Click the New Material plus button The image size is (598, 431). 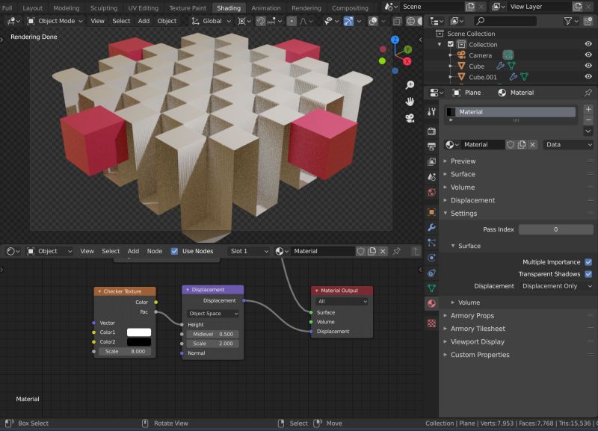click(588, 109)
